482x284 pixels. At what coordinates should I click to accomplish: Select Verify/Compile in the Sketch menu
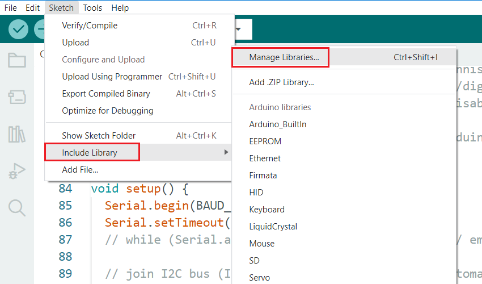90,26
